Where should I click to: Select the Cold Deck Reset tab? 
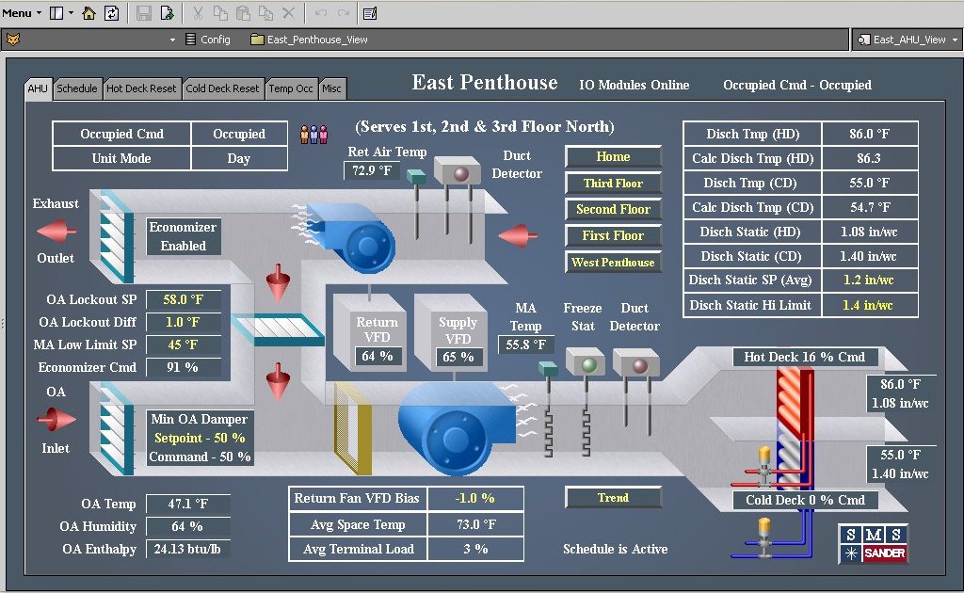[223, 88]
